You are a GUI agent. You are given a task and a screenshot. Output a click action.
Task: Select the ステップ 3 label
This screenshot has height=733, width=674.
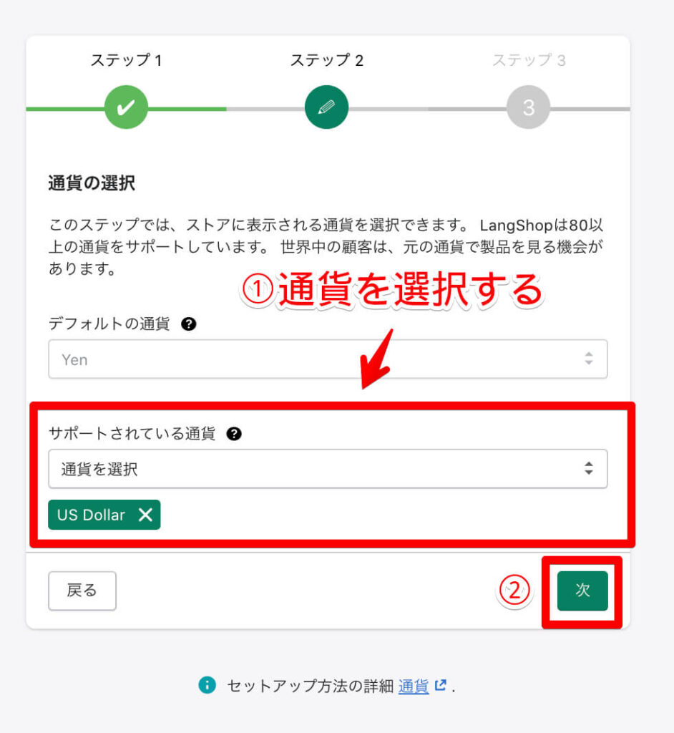click(x=529, y=60)
